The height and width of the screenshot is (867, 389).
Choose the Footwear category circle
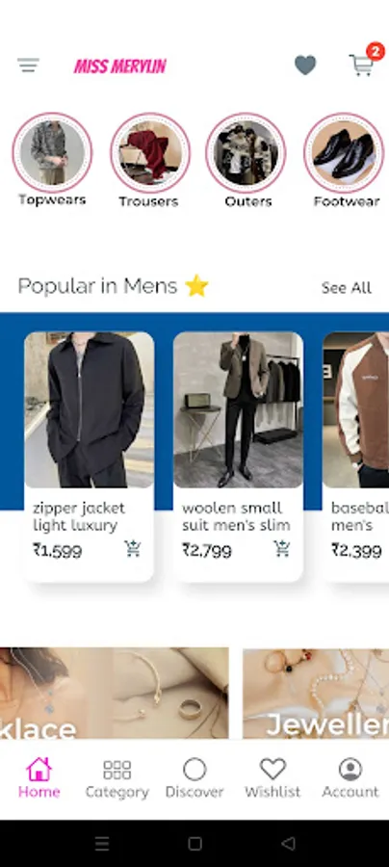coord(344,152)
